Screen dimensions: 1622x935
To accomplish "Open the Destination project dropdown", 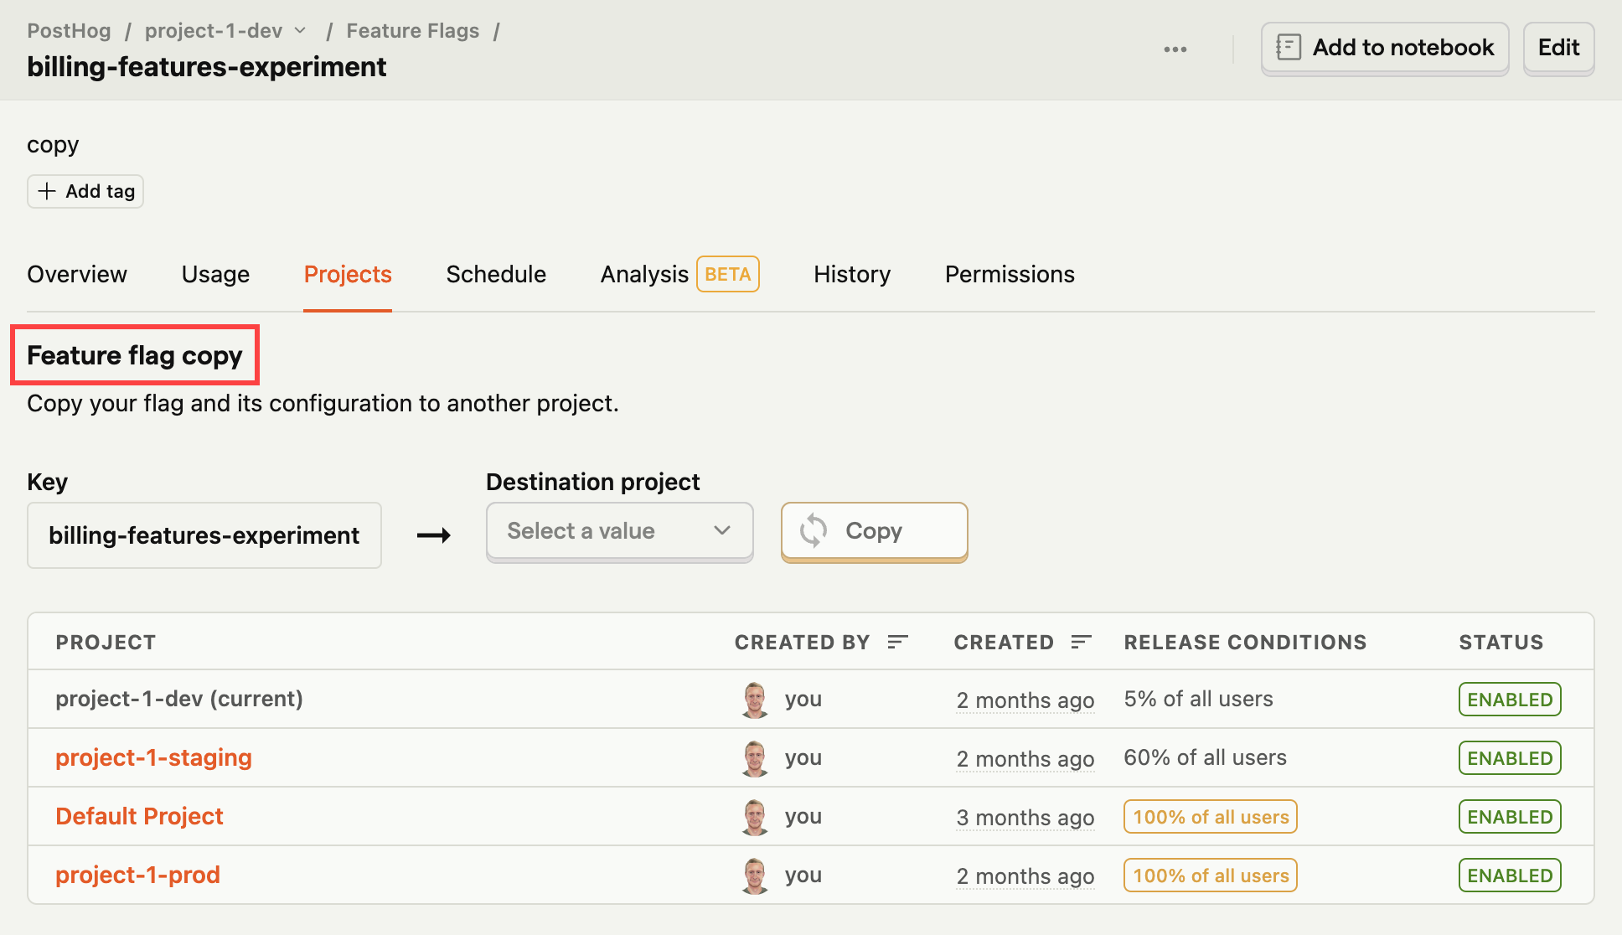I will 619,531.
